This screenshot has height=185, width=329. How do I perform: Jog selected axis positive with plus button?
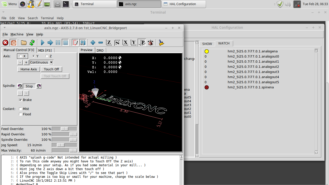tap(26, 62)
